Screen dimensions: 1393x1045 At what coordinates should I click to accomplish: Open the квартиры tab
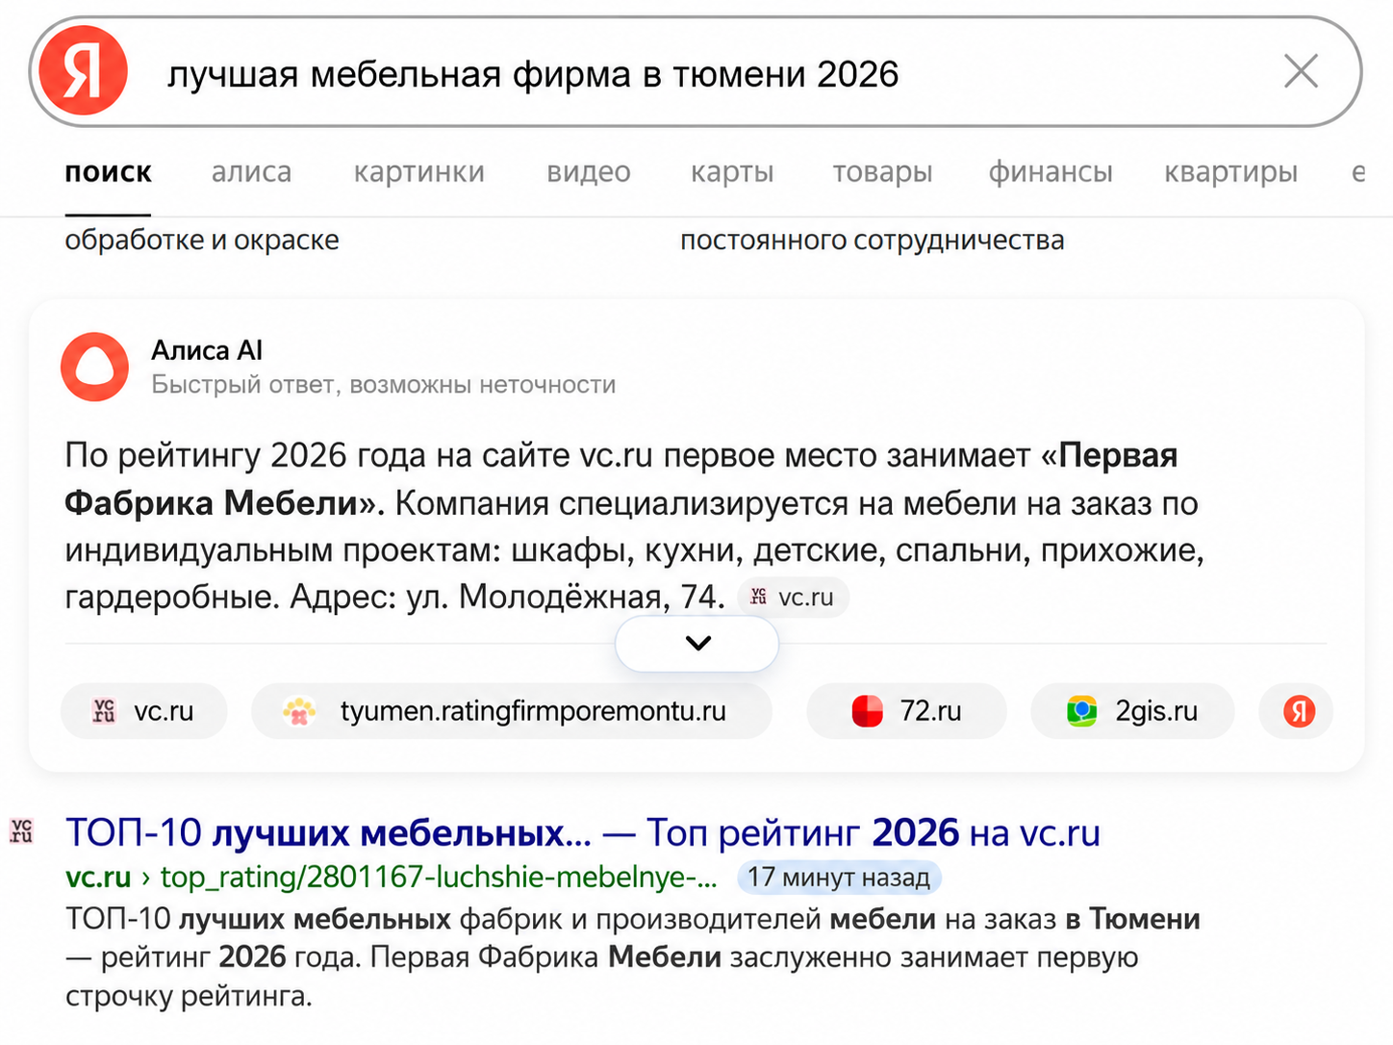(x=1230, y=172)
